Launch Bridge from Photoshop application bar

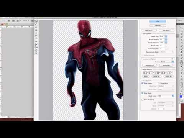click(9, 21)
